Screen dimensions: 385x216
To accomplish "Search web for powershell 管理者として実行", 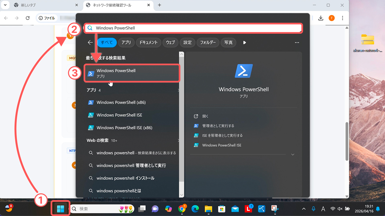I will point(132,166).
